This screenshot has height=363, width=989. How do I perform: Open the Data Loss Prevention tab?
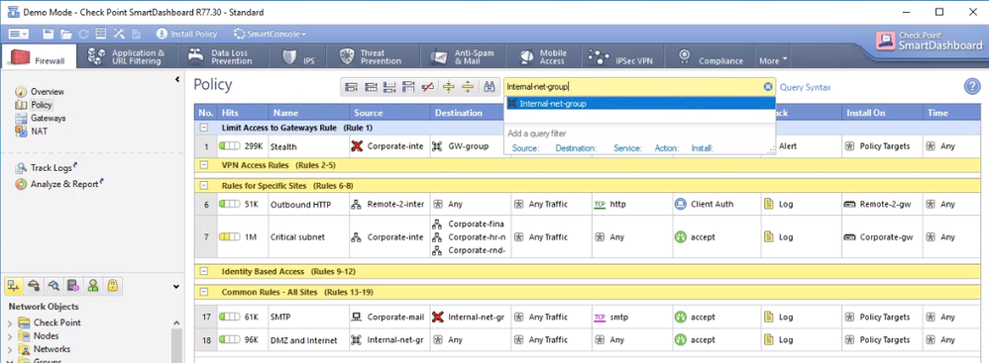222,57
